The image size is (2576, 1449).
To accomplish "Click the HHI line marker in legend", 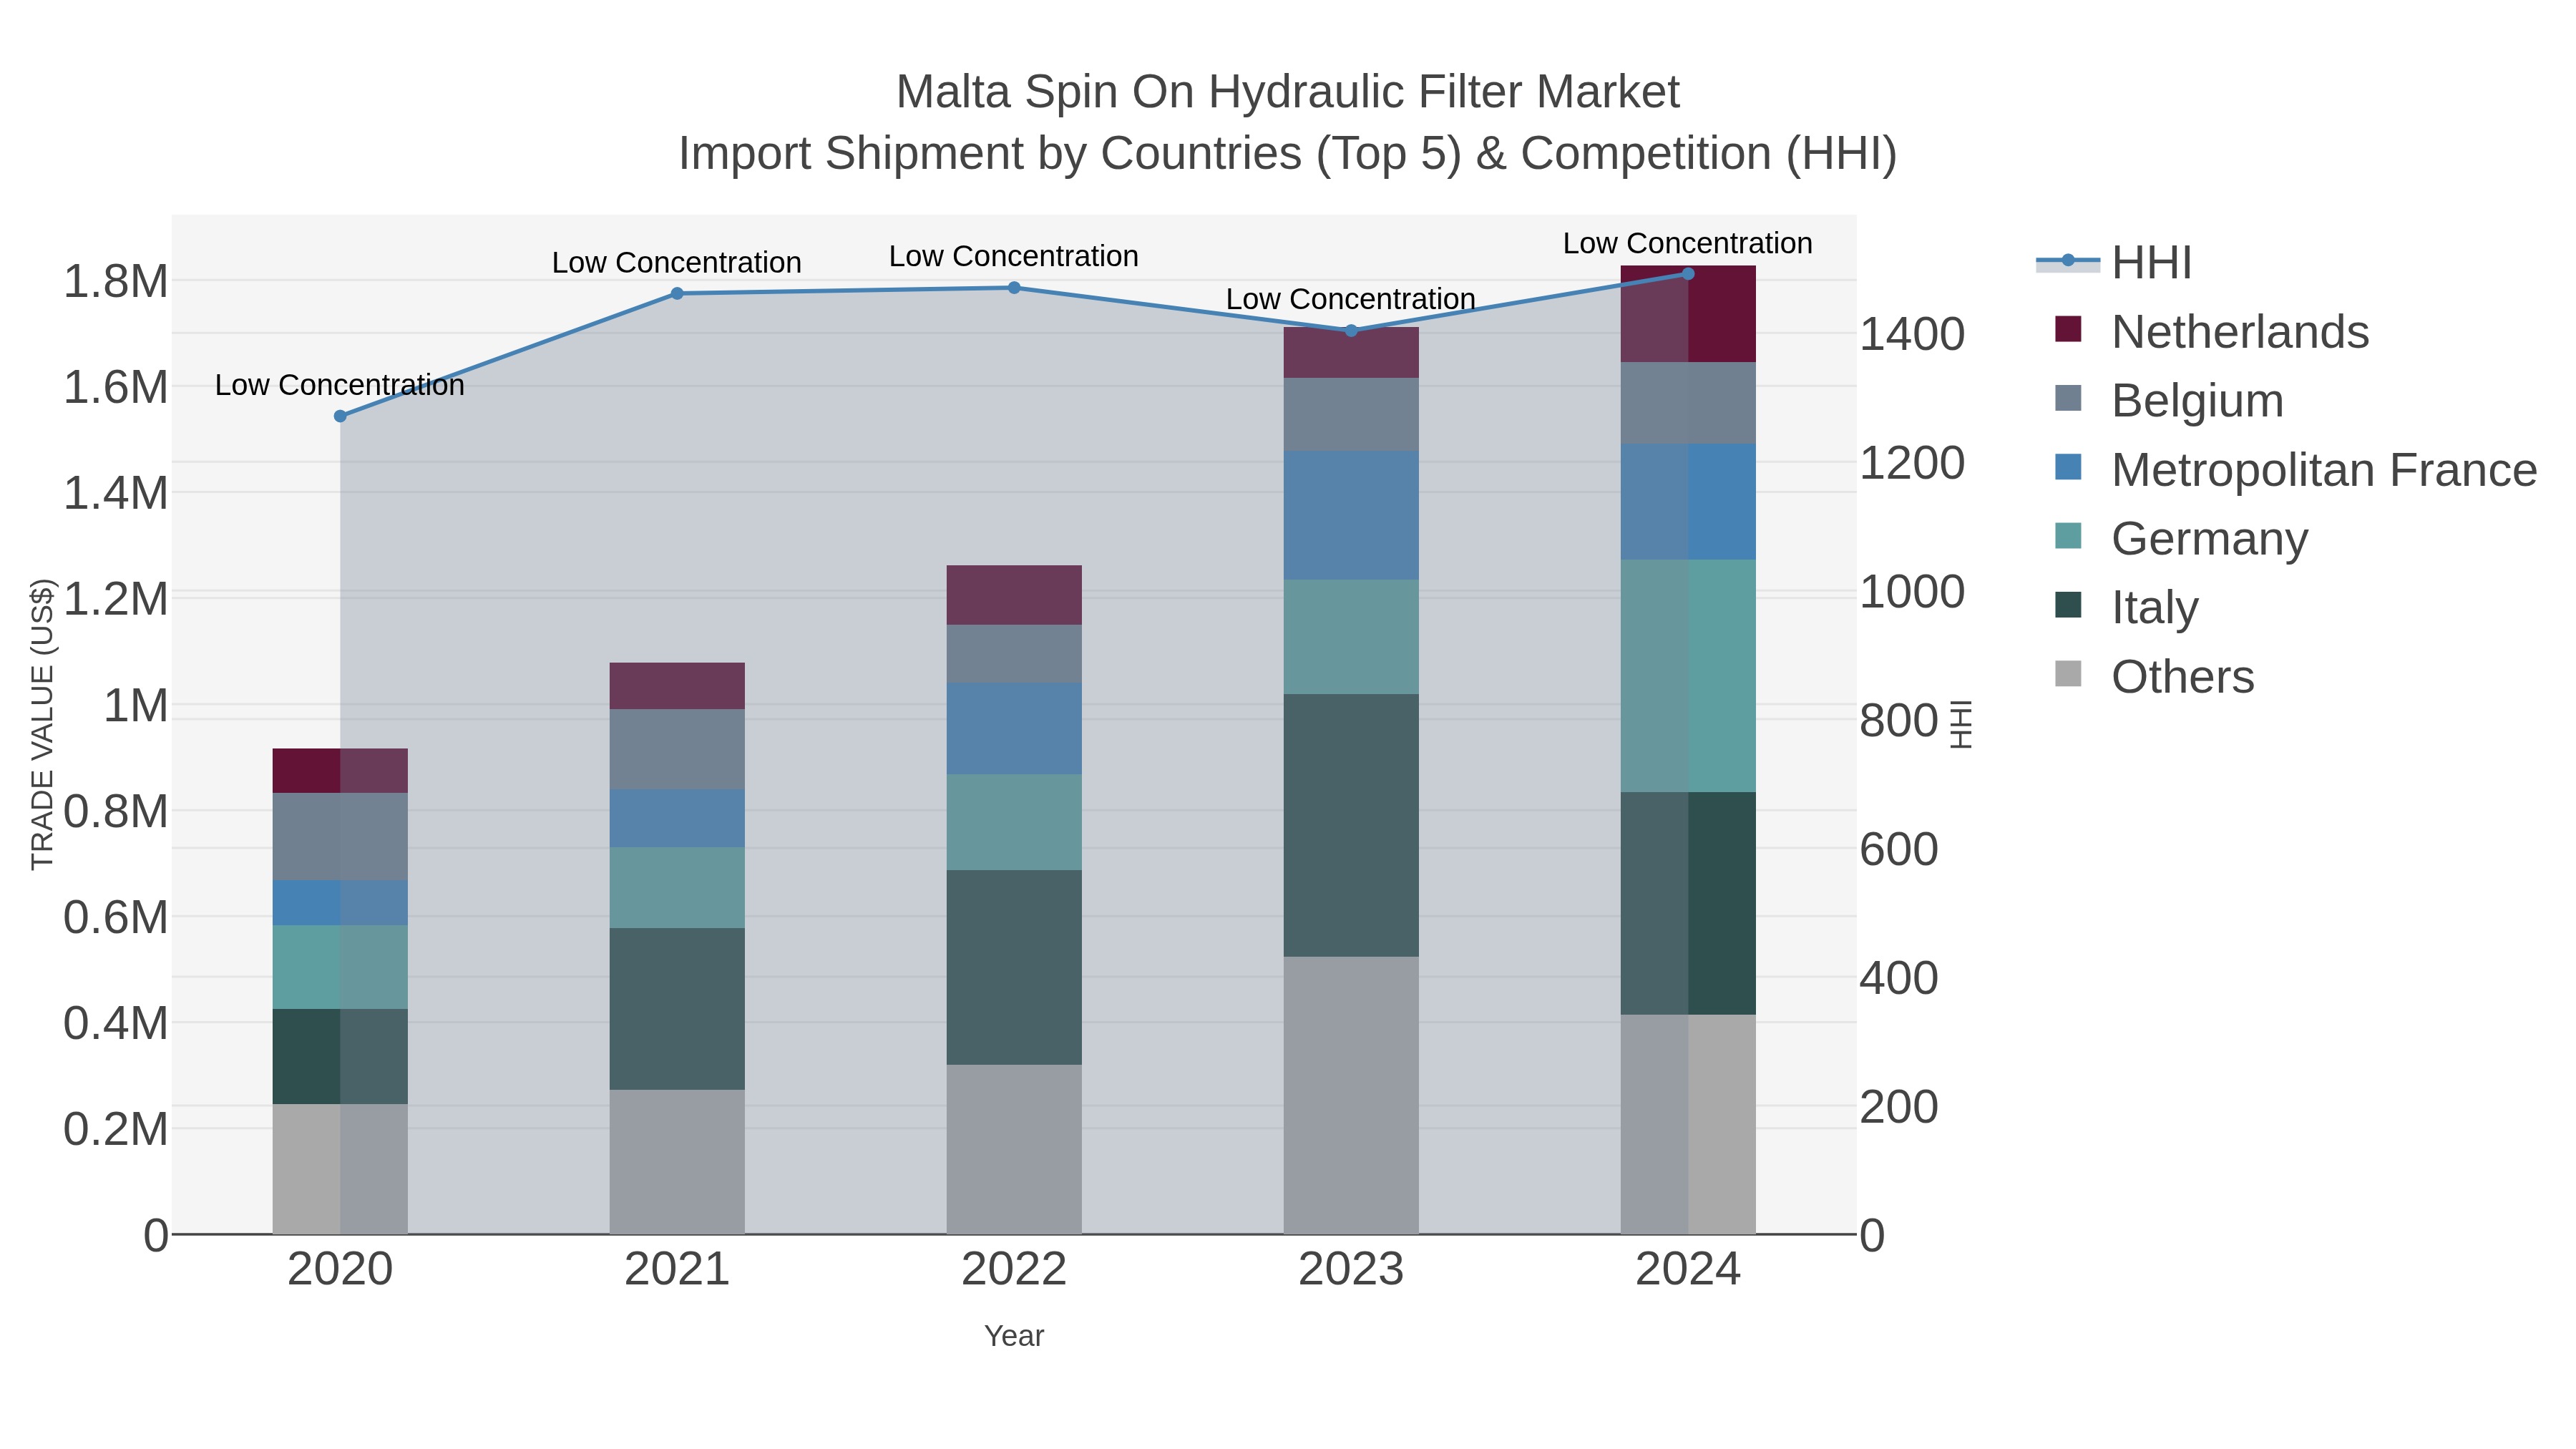I will click(x=2068, y=261).
